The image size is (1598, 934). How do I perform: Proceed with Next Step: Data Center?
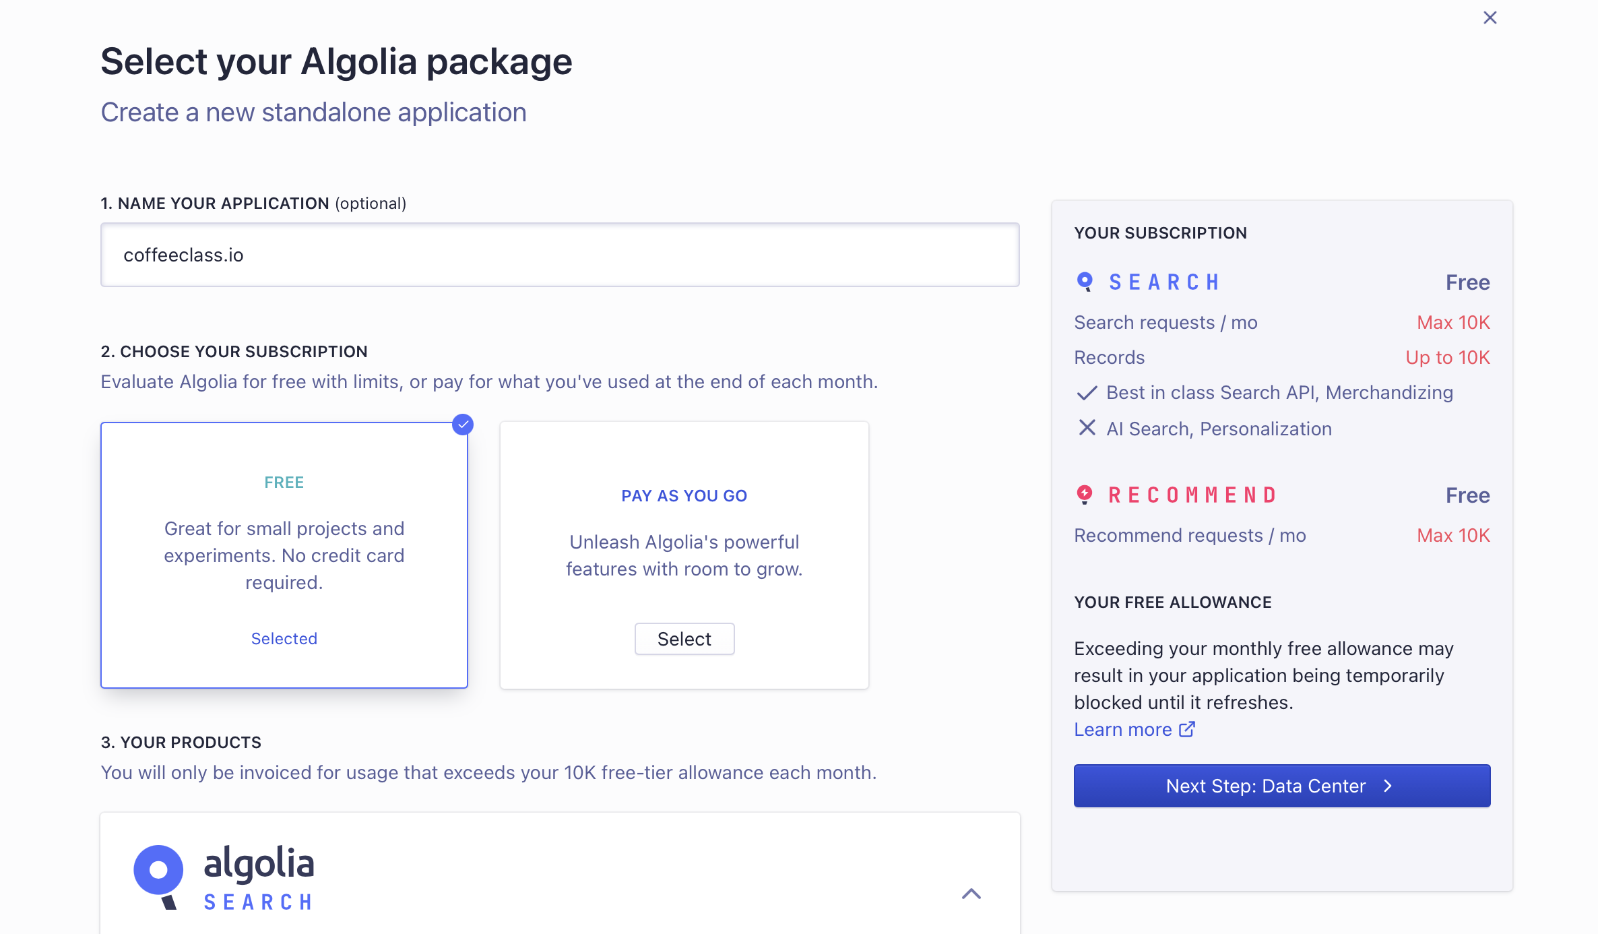[x=1281, y=786]
